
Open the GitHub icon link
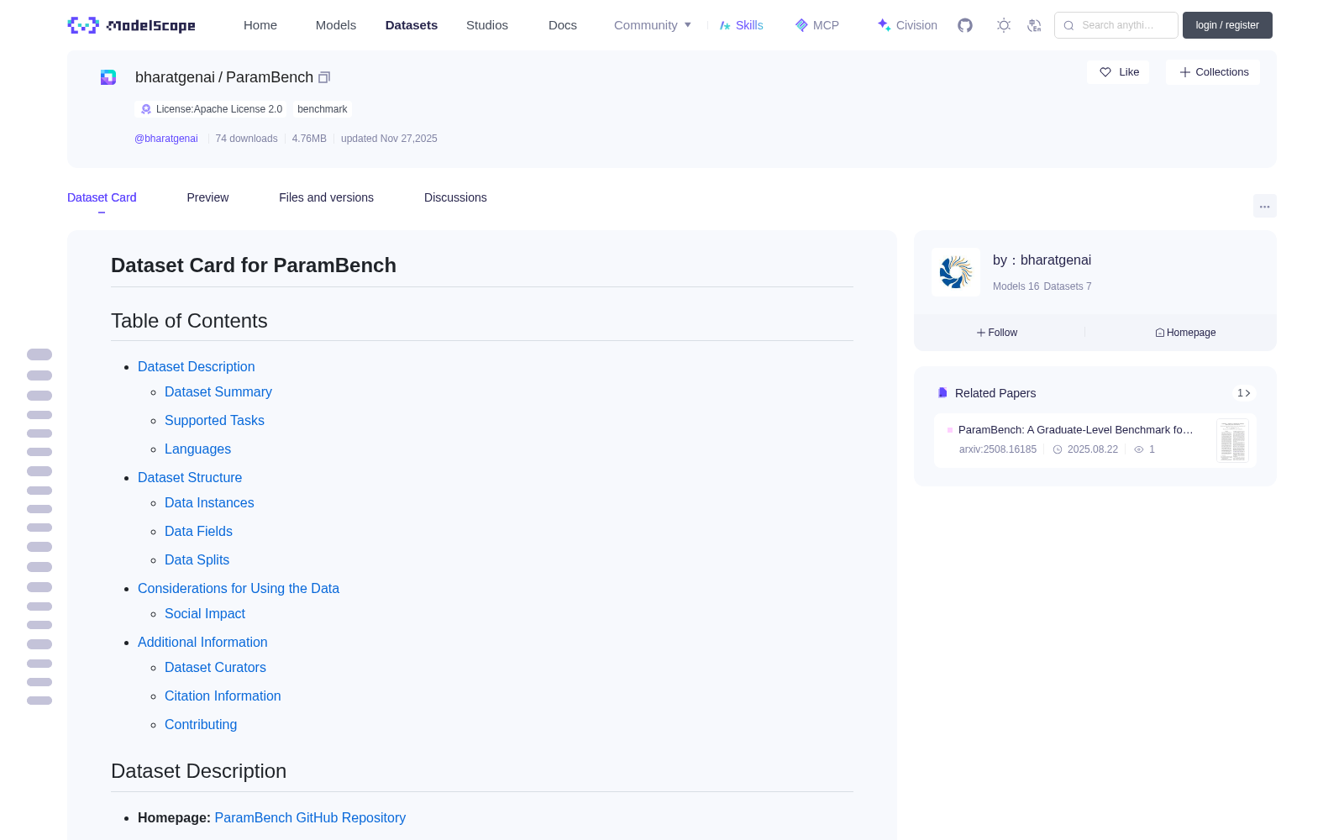[965, 25]
